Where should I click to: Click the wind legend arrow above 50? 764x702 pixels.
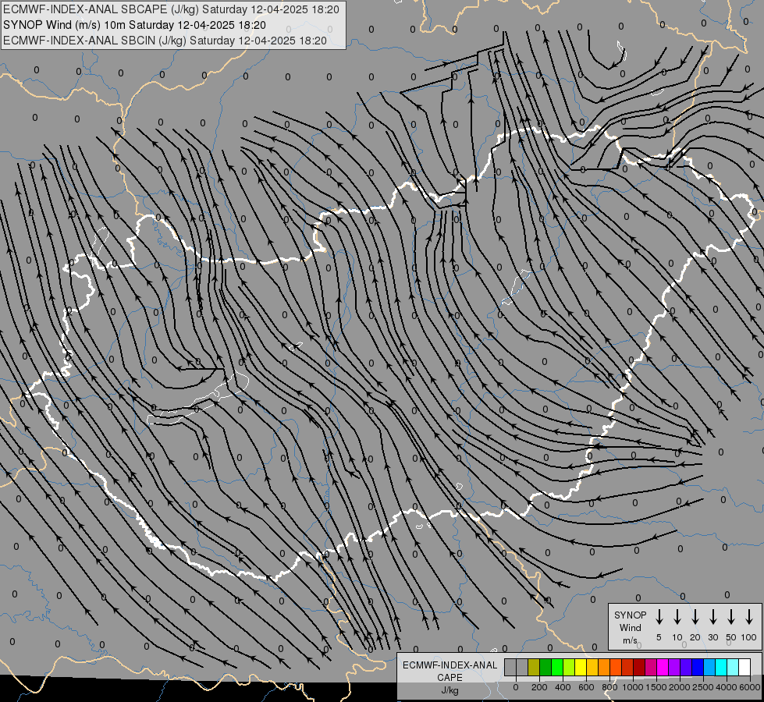(731, 617)
